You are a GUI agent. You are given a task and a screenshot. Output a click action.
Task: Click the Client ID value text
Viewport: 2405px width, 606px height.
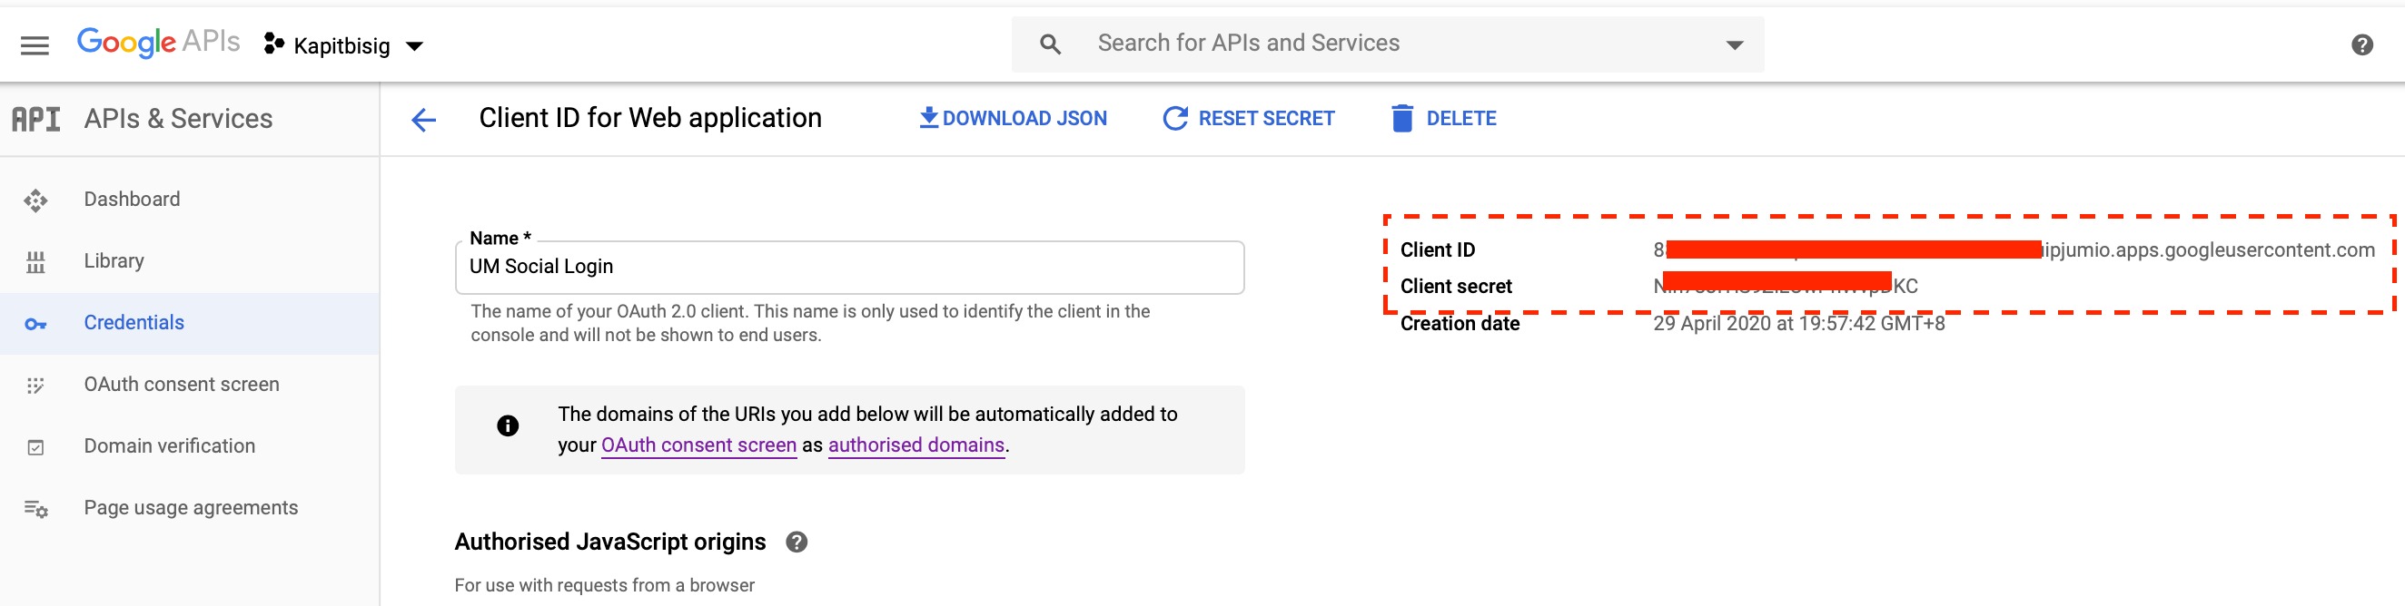(2014, 249)
